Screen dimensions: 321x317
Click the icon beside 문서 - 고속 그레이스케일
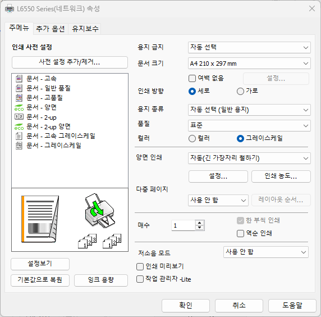(19, 136)
